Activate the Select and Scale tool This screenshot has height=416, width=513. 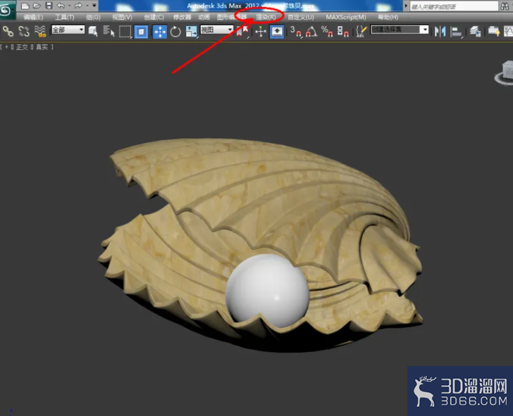coord(191,32)
